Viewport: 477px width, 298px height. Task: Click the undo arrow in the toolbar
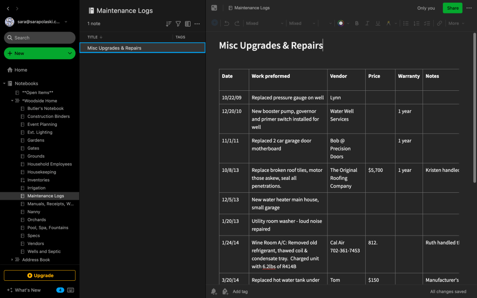click(227, 23)
